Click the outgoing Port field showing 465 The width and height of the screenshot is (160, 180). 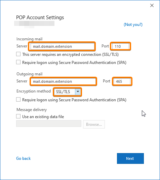[122, 81]
